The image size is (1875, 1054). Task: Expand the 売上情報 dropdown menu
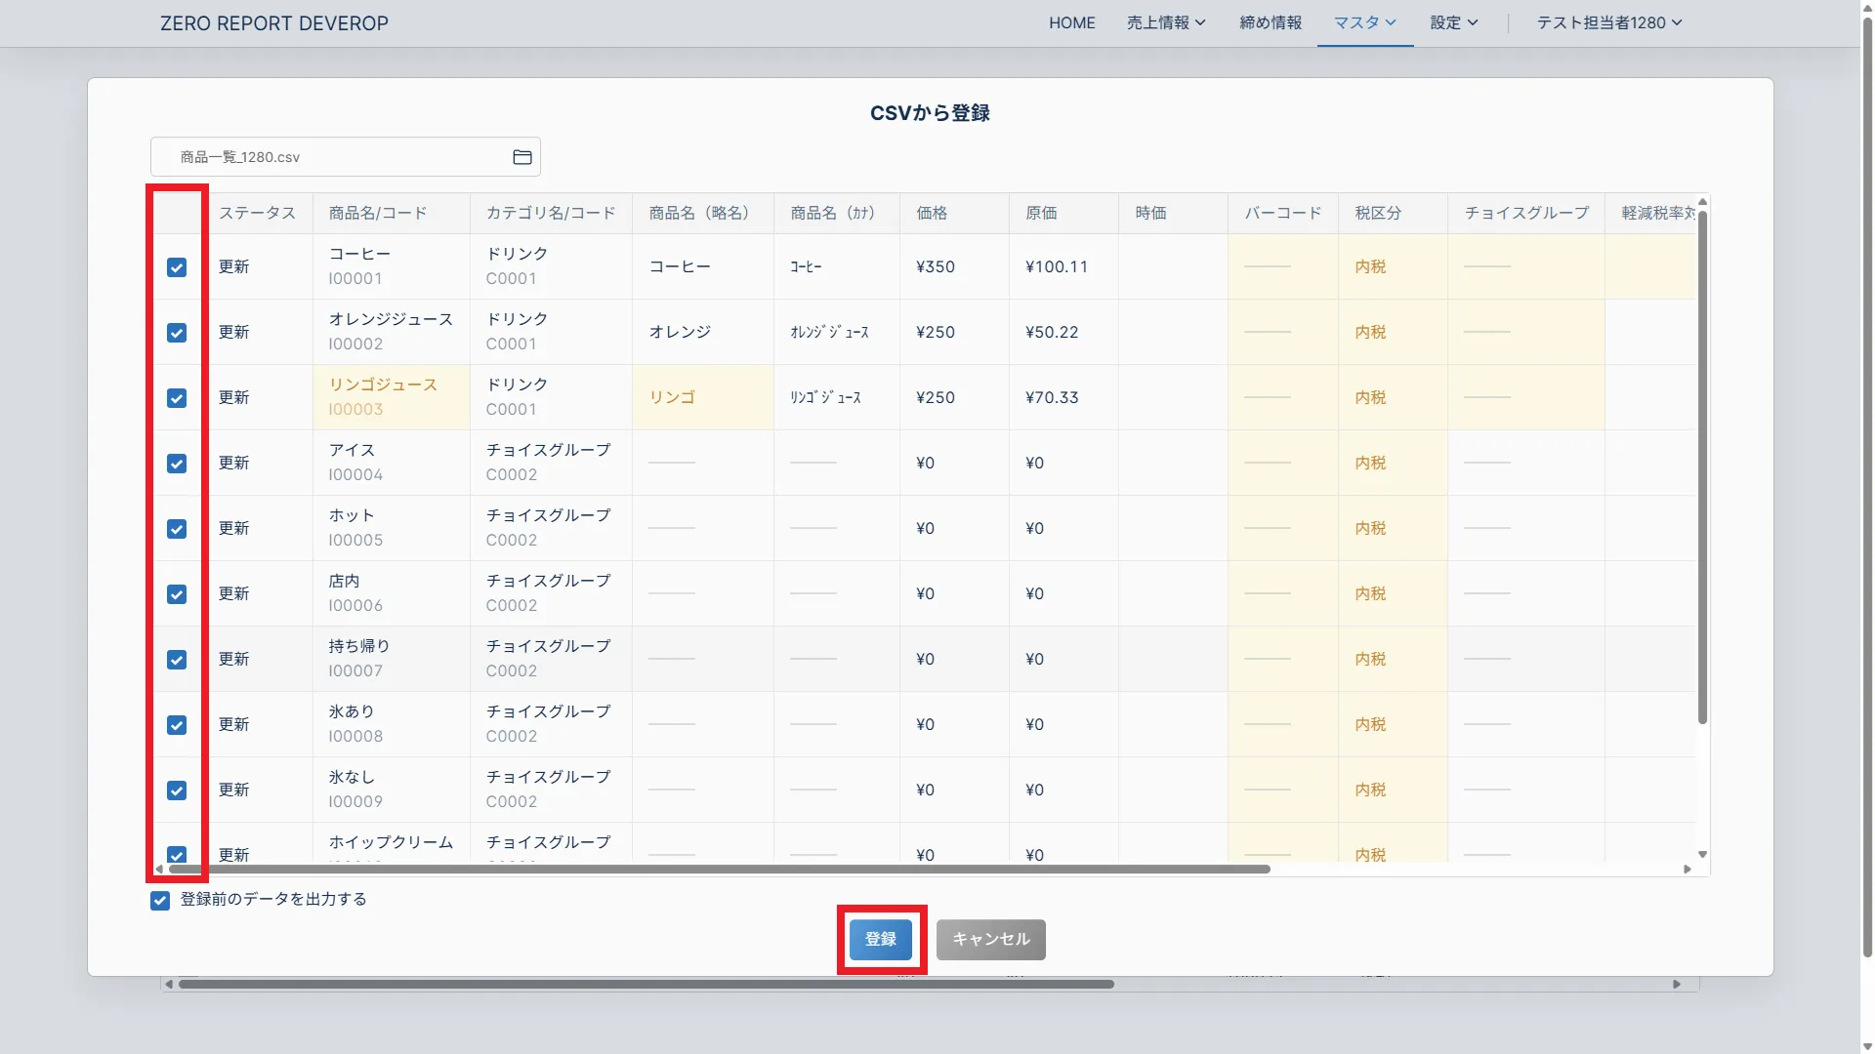pos(1166,22)
